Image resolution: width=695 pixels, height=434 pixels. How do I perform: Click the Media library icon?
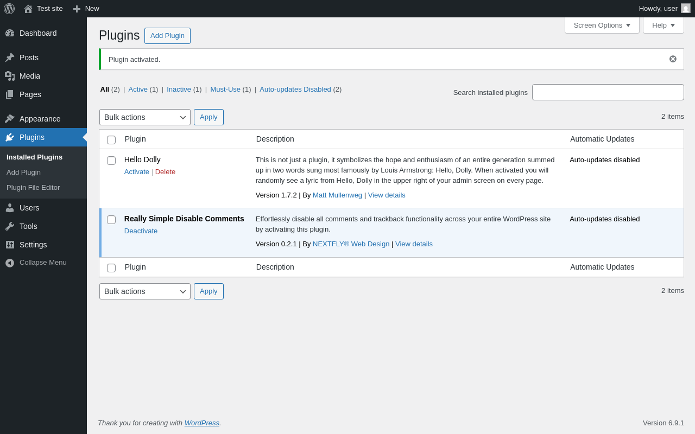click(10, 76)
